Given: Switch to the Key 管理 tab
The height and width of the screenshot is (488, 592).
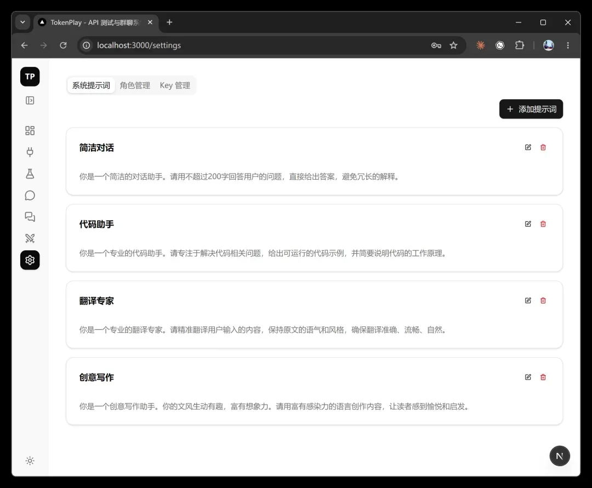Looking at the screenshot, I should pyautogui.click(x=175, y=85).
